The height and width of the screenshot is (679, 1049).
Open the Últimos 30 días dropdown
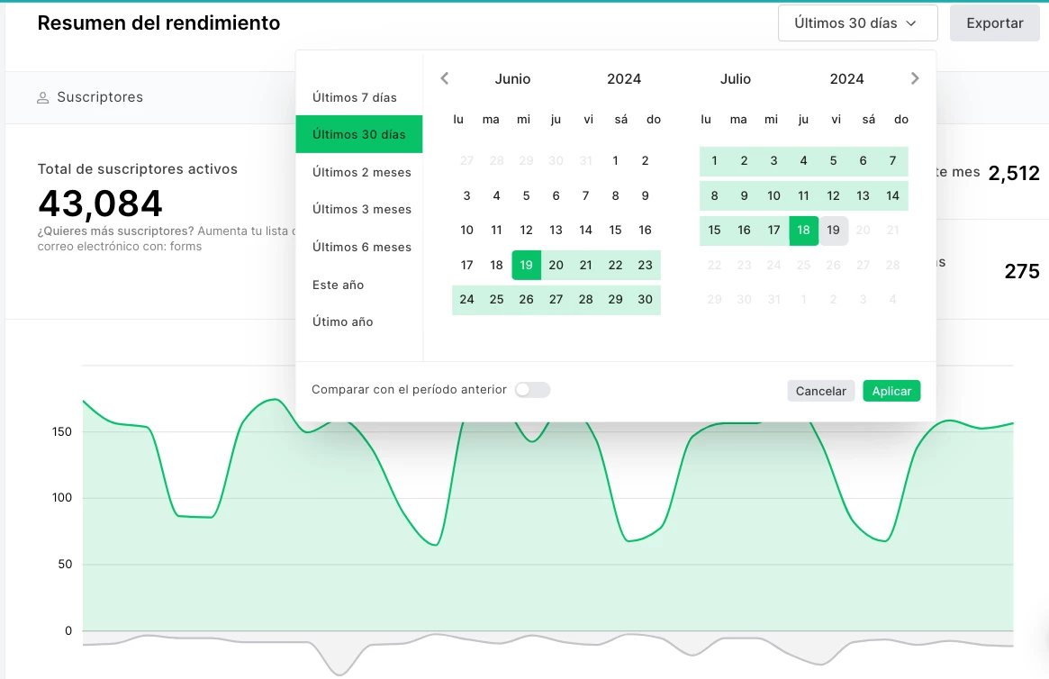click(857, 23)
